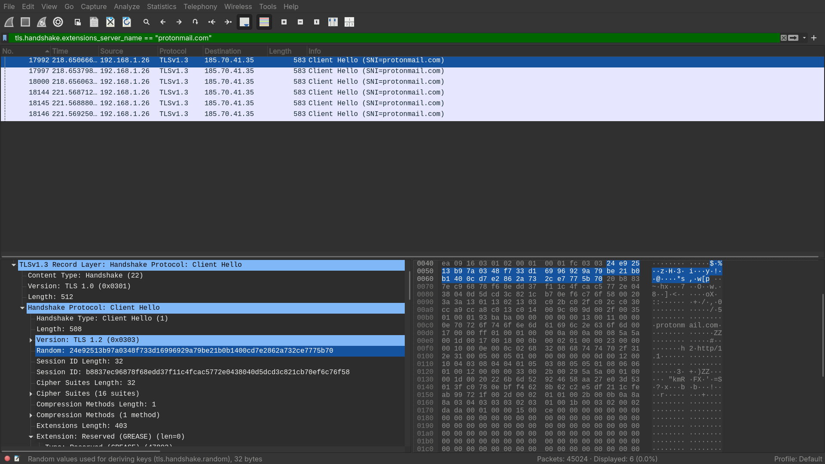This screenshot has height=464, width=825.
Task: Click the expert info red indicator
Action: point(7,459)
